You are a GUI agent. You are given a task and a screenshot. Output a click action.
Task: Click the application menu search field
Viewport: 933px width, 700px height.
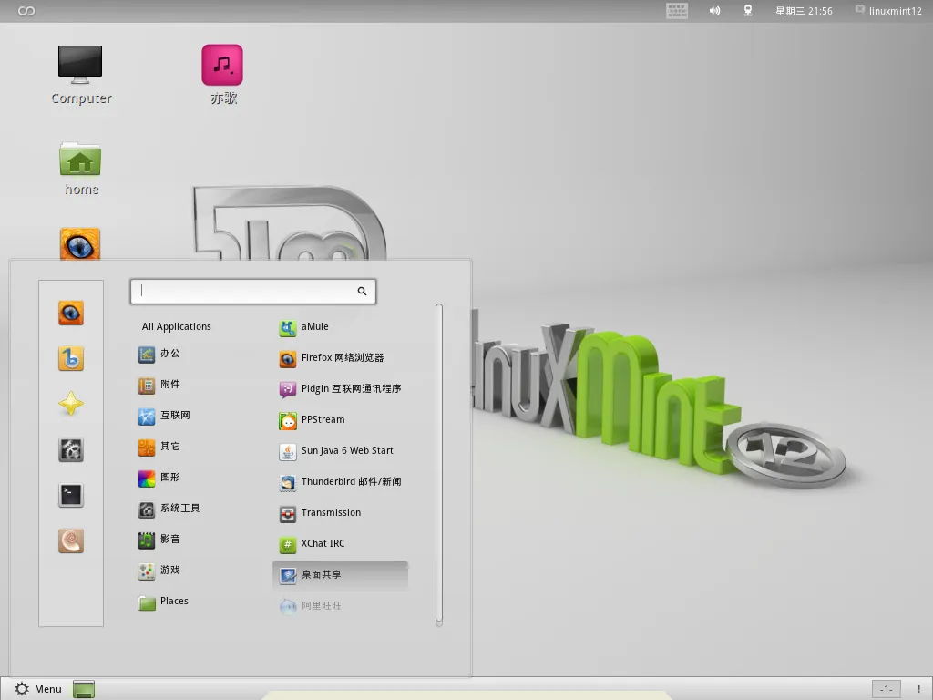point(246,291)
